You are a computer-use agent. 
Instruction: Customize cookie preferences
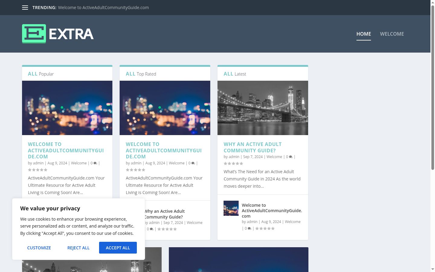(39, 248)
